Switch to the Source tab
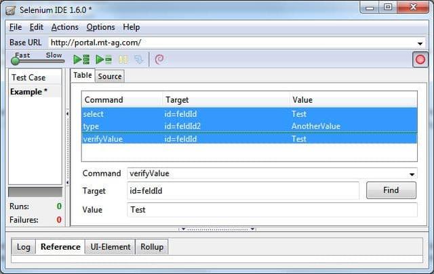The width and height of the screenshot is (434, 274). (109, 76)
